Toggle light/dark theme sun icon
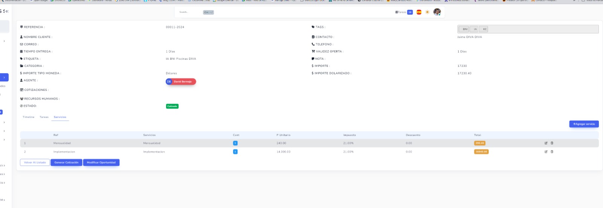Image resolution: width=603 pixels, height=208 pixels. (x=427, y=12)
